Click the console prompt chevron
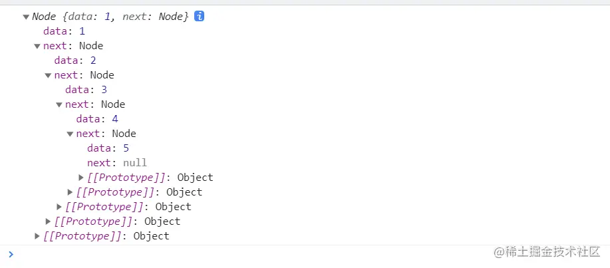Image resolution: width=610 pixels, height=268 pixels. [11, 255]
